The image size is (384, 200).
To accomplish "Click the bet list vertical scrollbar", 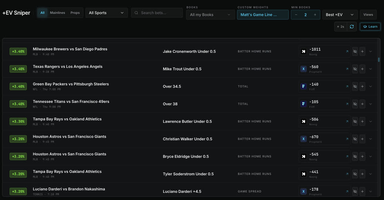I will tap(379, 59).
